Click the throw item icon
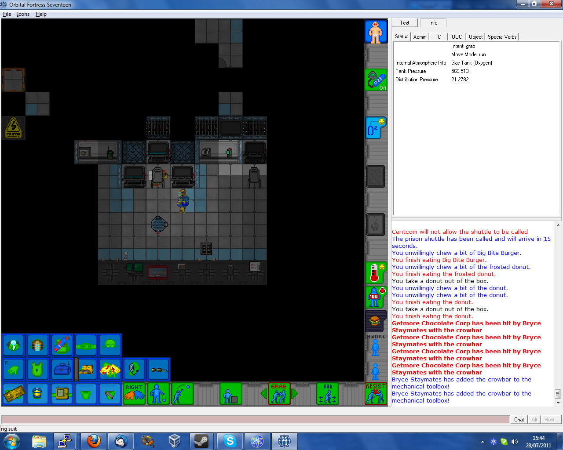 coord(182,393)
